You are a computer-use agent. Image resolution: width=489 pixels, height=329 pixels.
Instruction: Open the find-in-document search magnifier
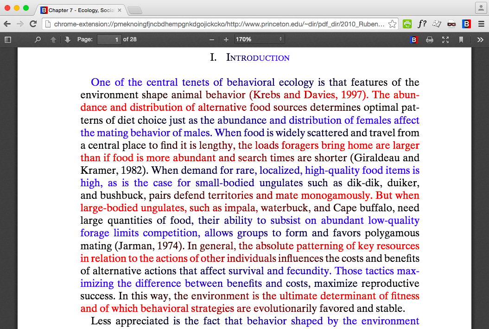38,39
